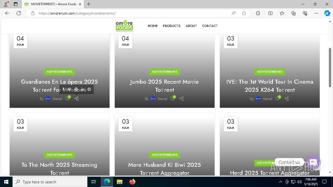The image size is (333, 187).
Task: Select the MOVIETORRENTS – Amore Foods tab
Action: pos(53,4)
